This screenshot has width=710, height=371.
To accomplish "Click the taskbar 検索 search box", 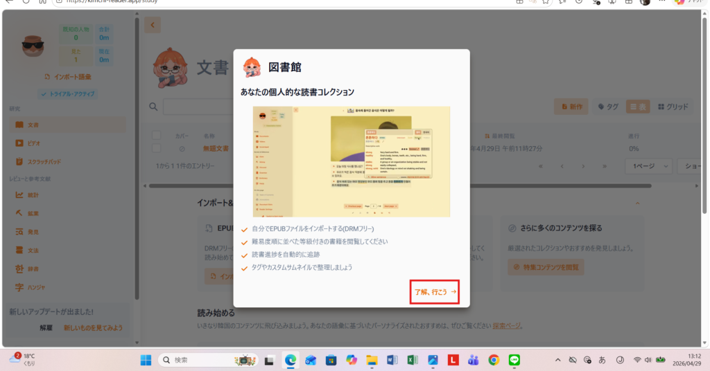I will tap(209, 360).
